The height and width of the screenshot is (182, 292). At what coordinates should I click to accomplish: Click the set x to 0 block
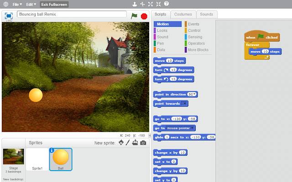coord(165,162)
